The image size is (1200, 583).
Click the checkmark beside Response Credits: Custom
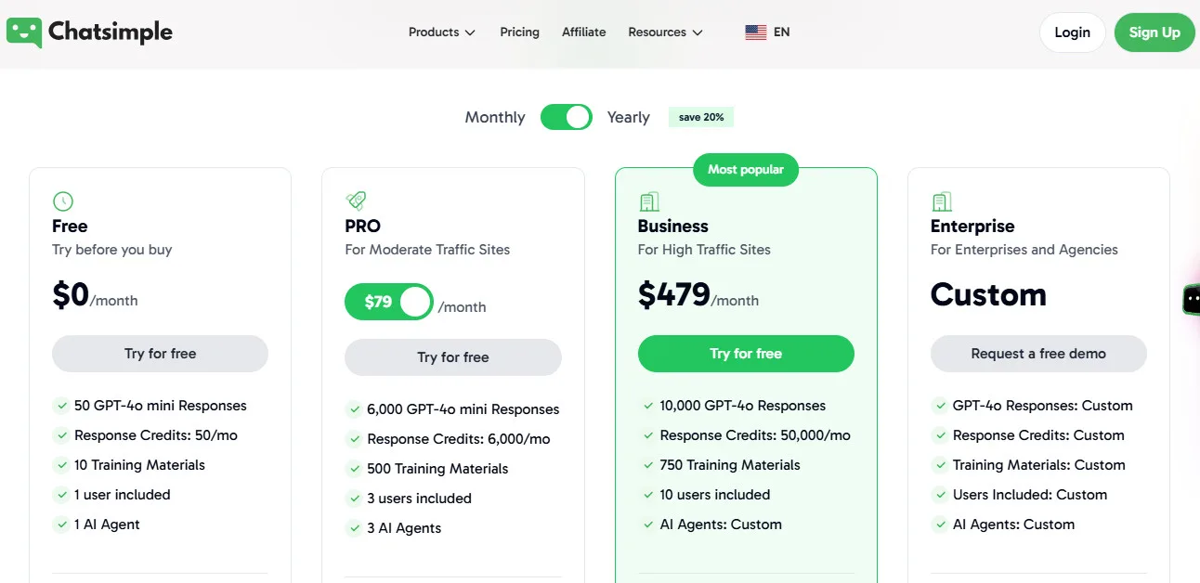940,435
